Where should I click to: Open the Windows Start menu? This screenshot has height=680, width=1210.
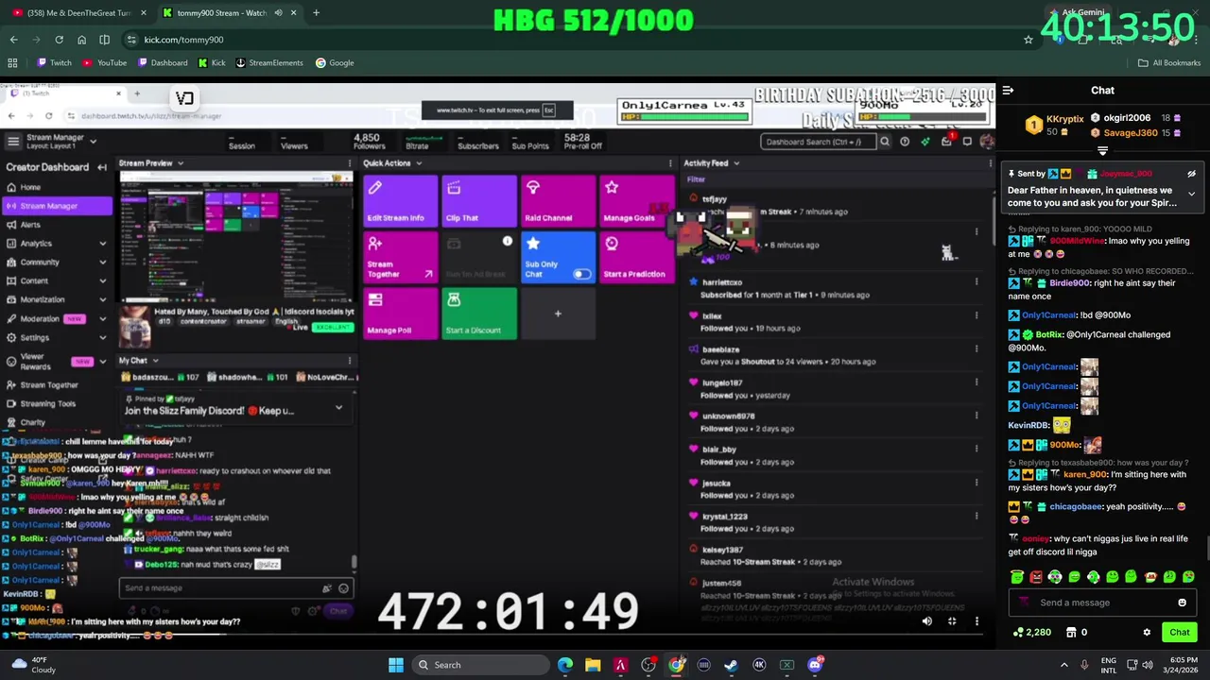click(x=396, y=665)
